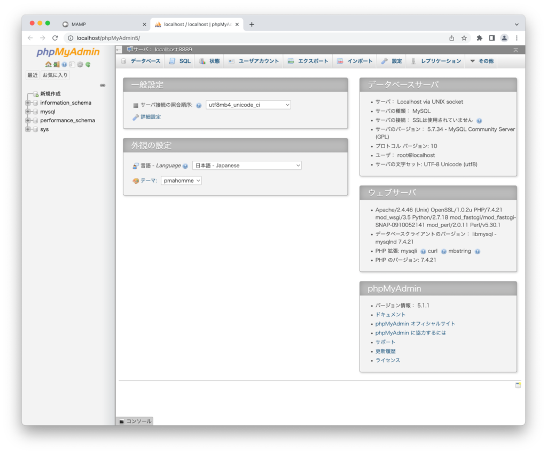This screenshot has width=547, height=454.
Task: Click the お気に入り button in sidebar
Action: [x=56, y=75]
